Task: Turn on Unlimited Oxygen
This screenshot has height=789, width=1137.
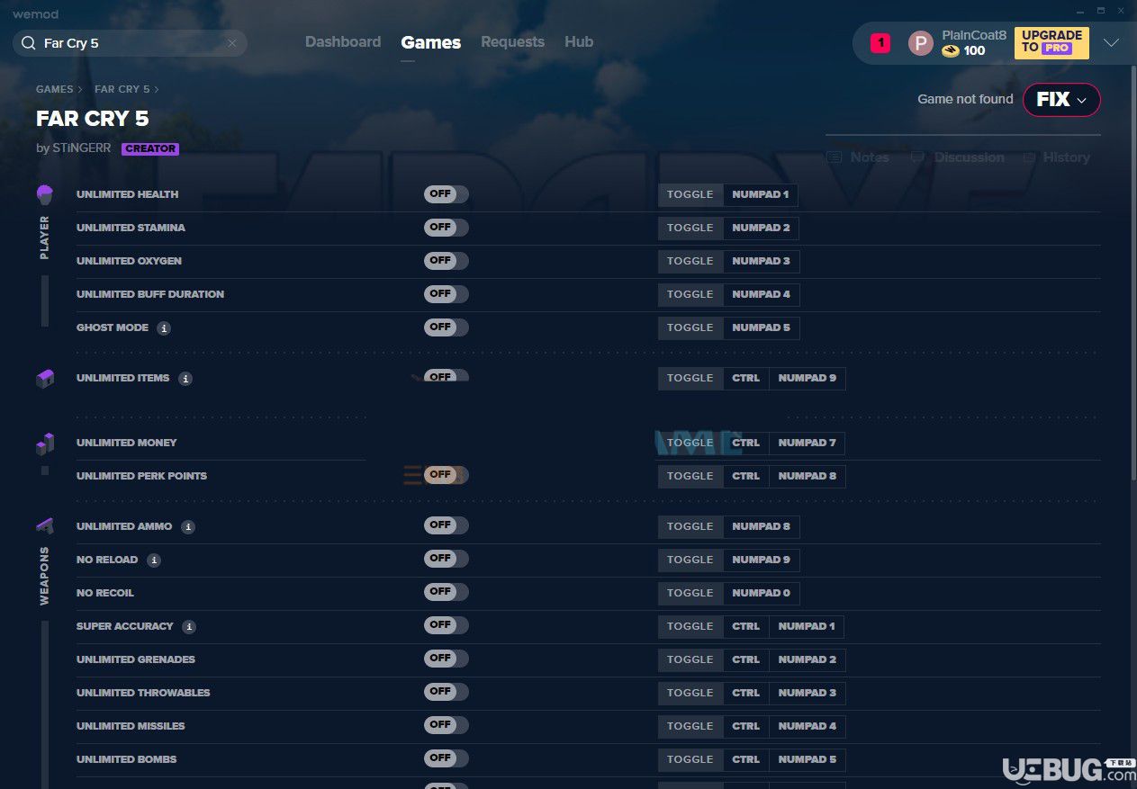Action: (447, 261)
